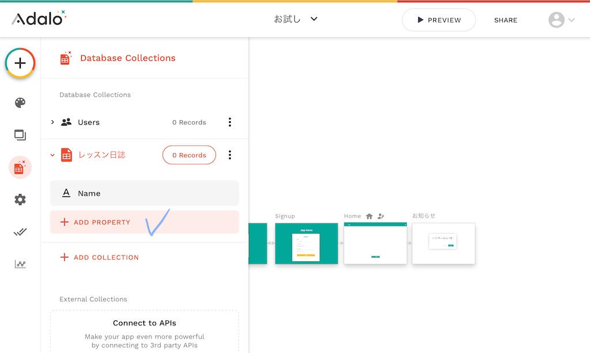
Task: Open the Publish double-checkmark icon
Action: tap(20, 232)
